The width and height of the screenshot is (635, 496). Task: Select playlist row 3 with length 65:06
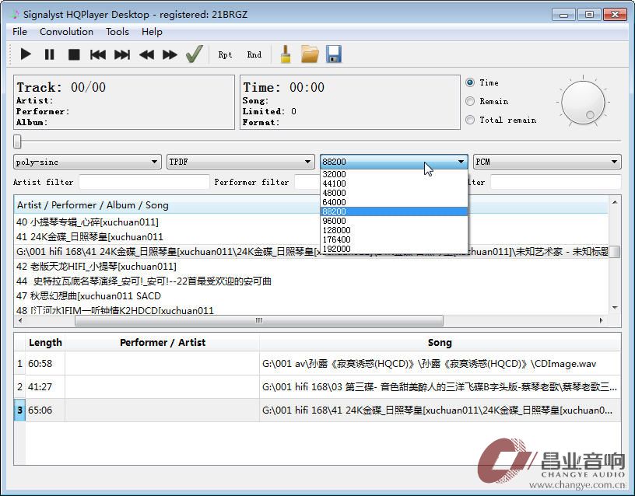coord(317,410)
